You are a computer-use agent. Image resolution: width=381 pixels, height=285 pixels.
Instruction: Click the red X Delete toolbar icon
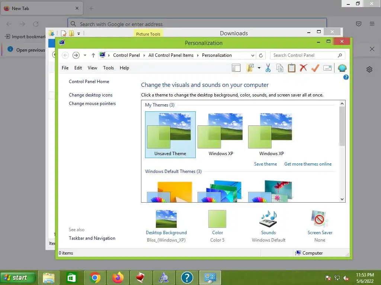(303, 68)
